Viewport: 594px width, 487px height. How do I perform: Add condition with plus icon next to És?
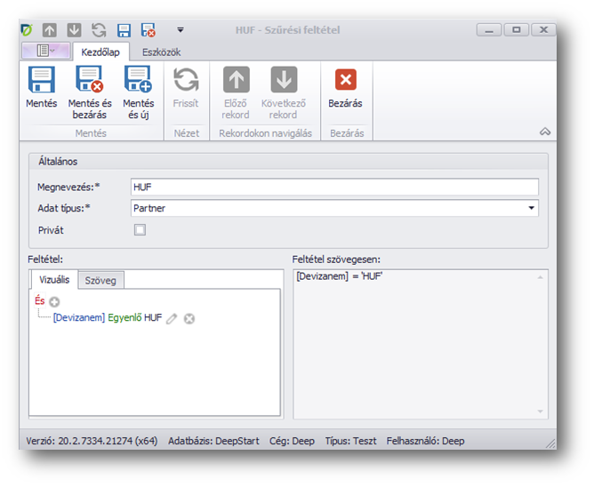55,302
